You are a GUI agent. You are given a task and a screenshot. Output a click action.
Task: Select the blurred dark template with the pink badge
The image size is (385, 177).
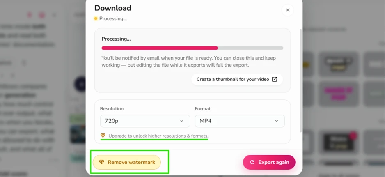pos(339,142)
